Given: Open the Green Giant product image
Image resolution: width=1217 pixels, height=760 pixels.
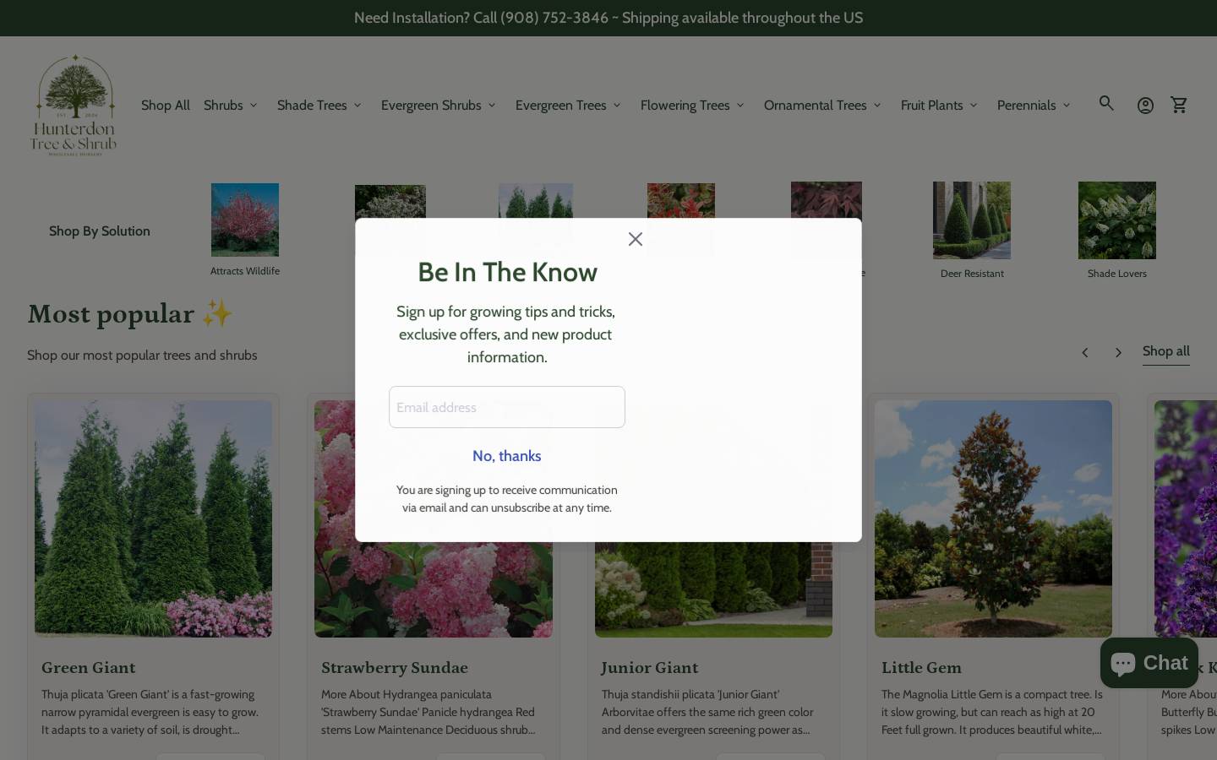Looking at the screenshot, I should 153,518.
